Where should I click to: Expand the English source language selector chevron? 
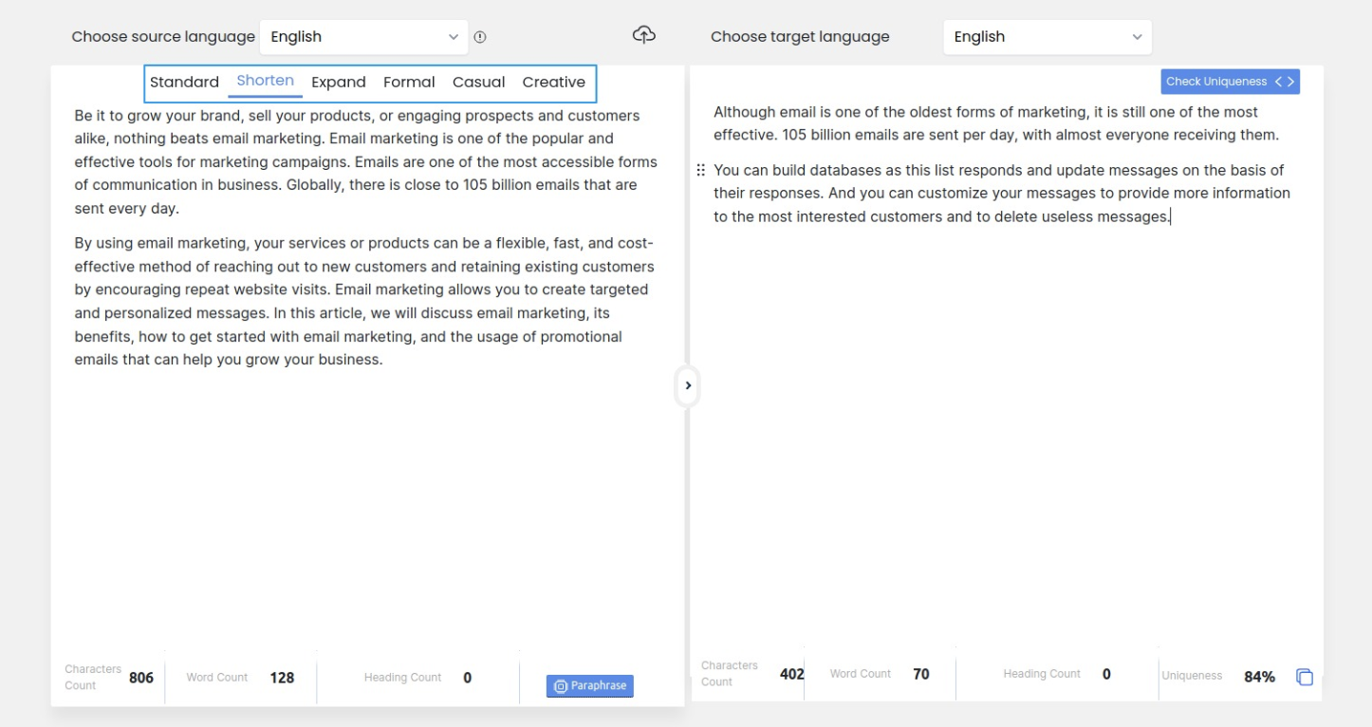coord(454,36)
